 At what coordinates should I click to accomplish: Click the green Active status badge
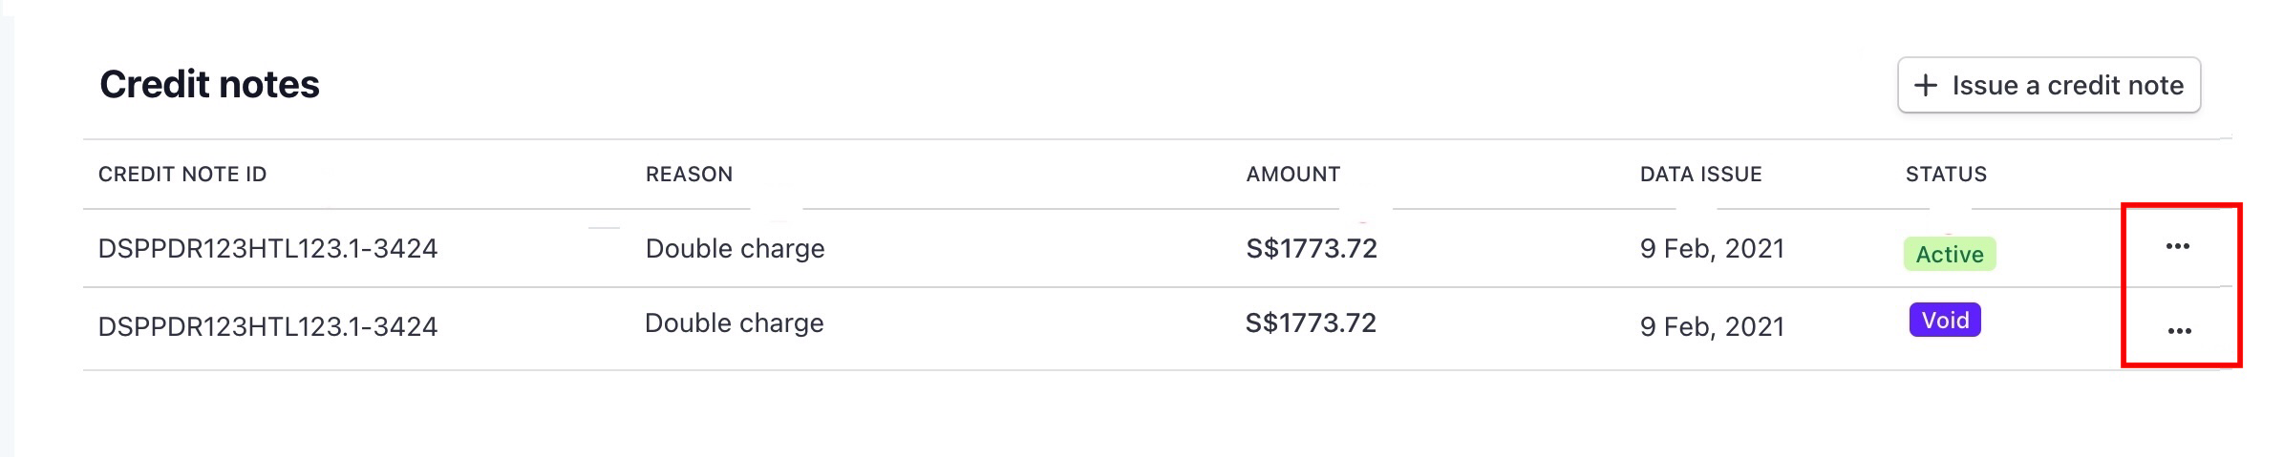[x=1949, y=254]
